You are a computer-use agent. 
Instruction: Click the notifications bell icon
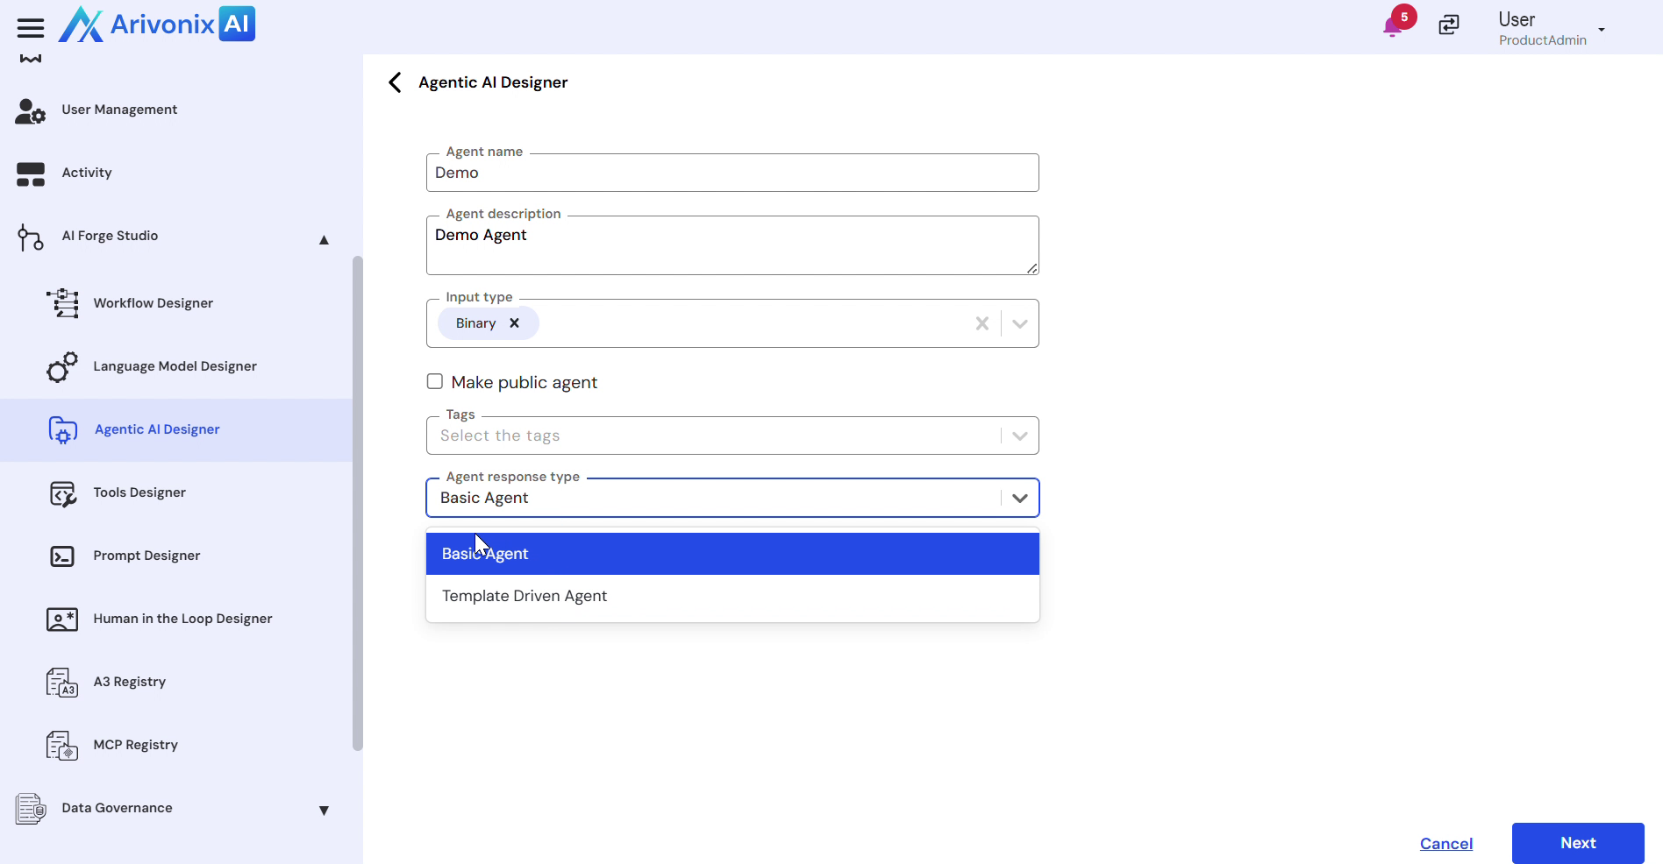1392,27
